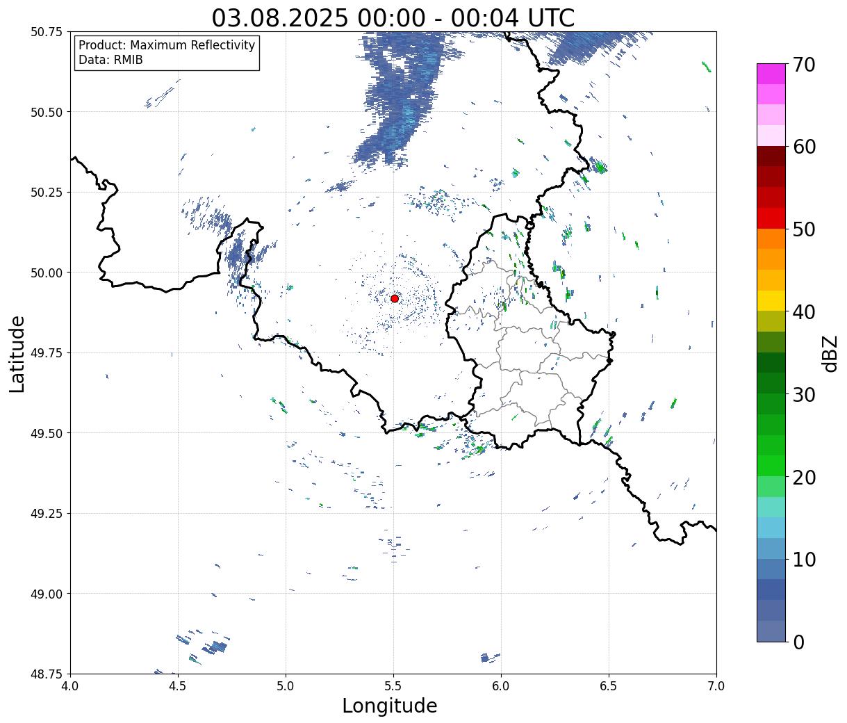Click the 'Latitude' y-axis label
847x723 pixels.
click(x=17, y=353)
